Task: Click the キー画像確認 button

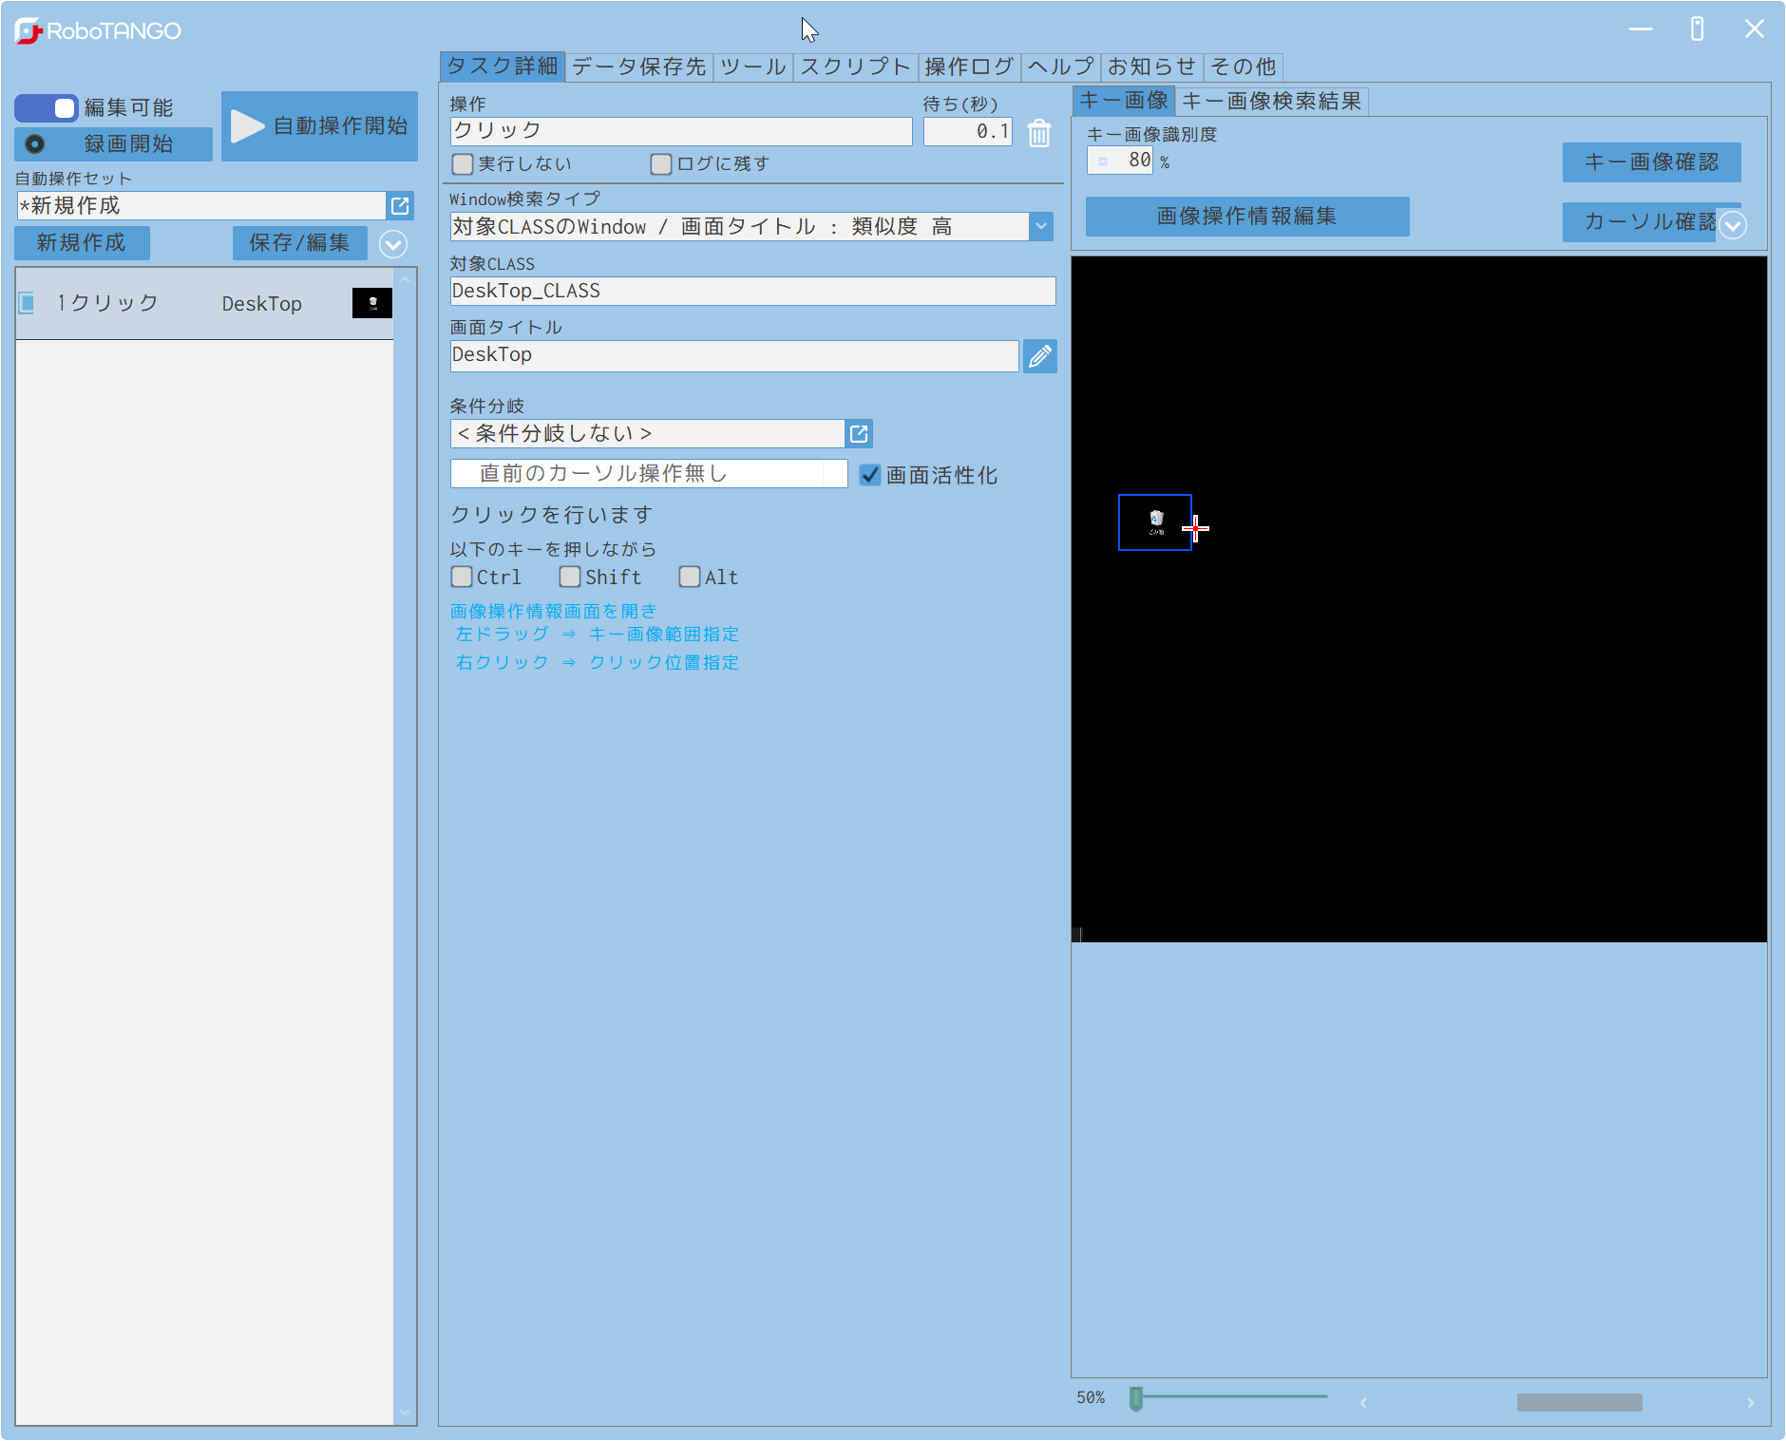Action: pos(1651,162)
